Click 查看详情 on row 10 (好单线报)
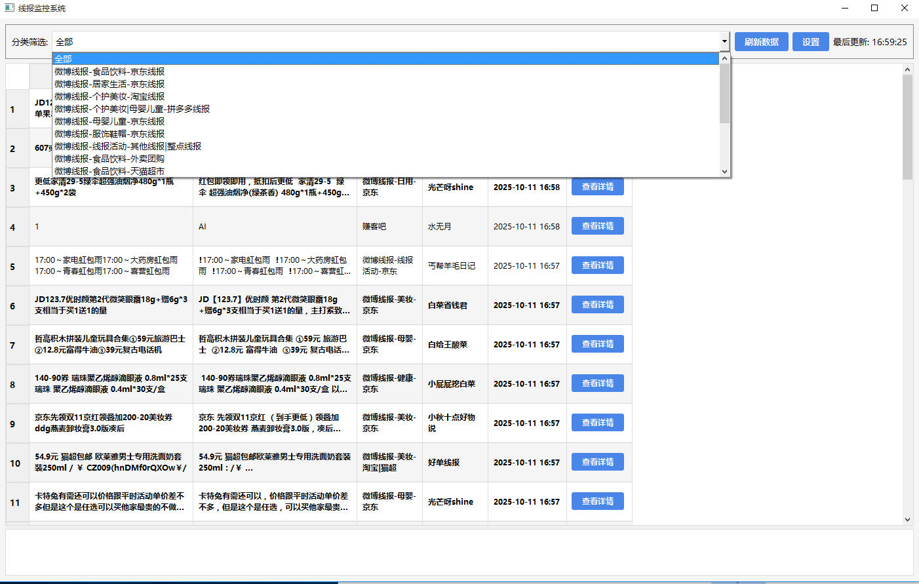Image resolution: width=919 pixels, height=584 pixels. point(597,462)
